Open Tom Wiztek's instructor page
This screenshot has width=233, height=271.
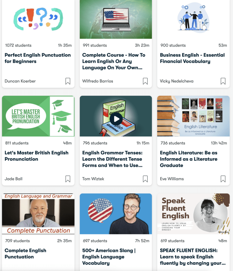click(93, 179)
